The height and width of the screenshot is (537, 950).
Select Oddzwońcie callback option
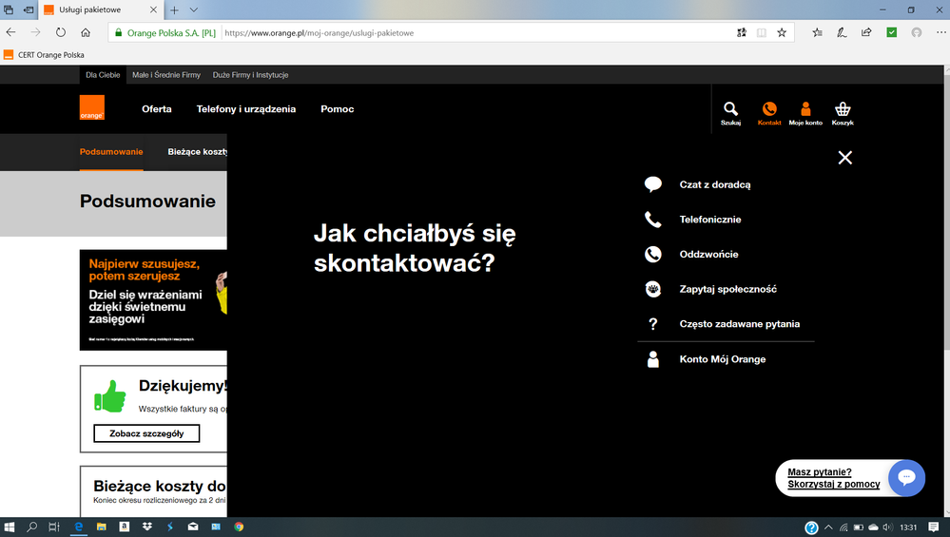708,255
